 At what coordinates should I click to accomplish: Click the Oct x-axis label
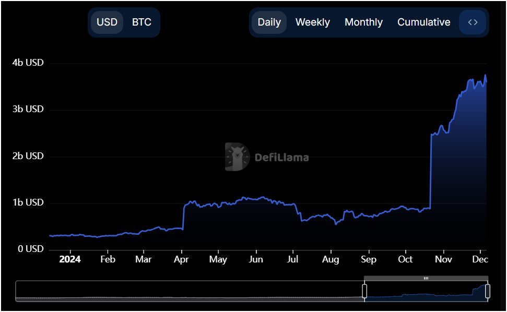pyautogui.click(x=405, y=259)
